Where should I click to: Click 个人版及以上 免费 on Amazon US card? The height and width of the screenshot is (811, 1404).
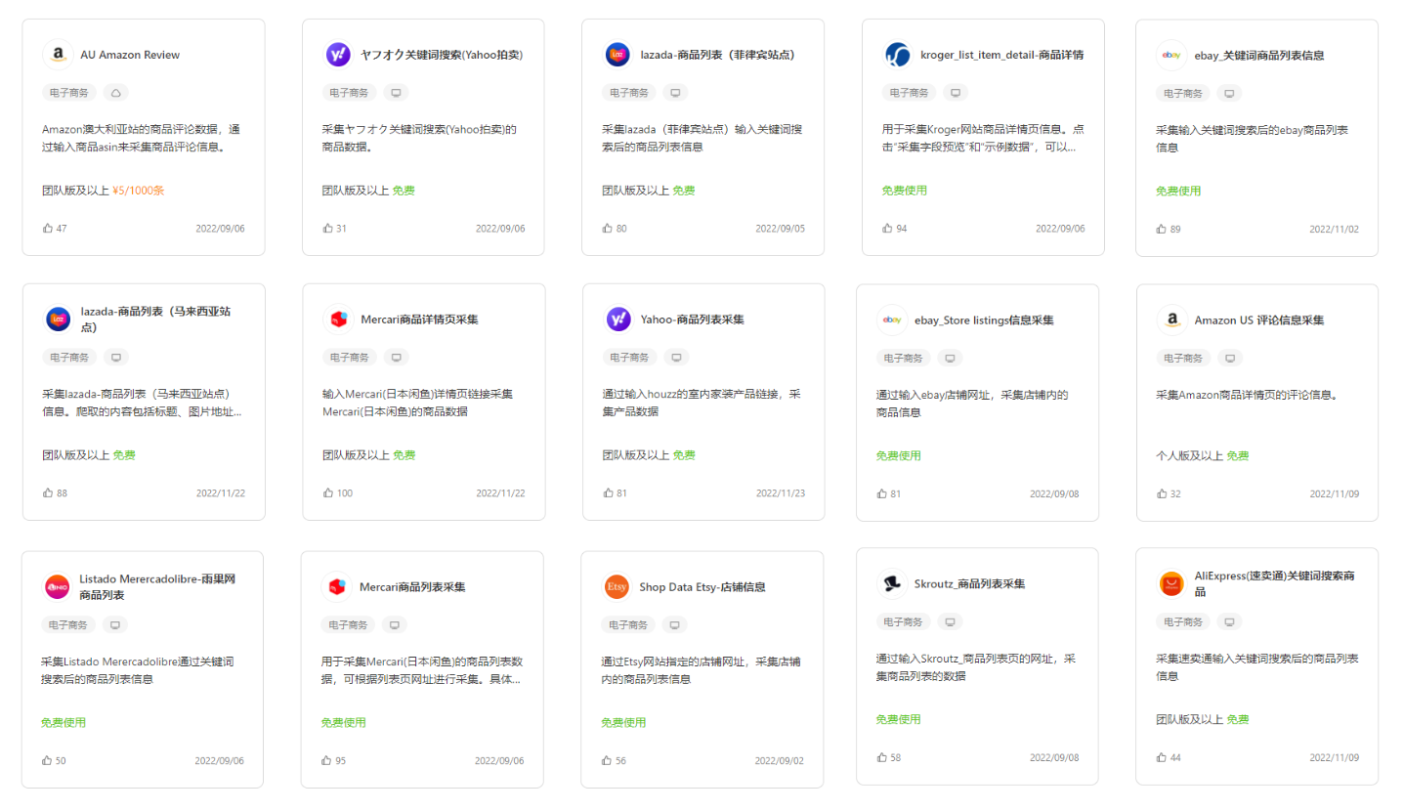point(1203,455)
